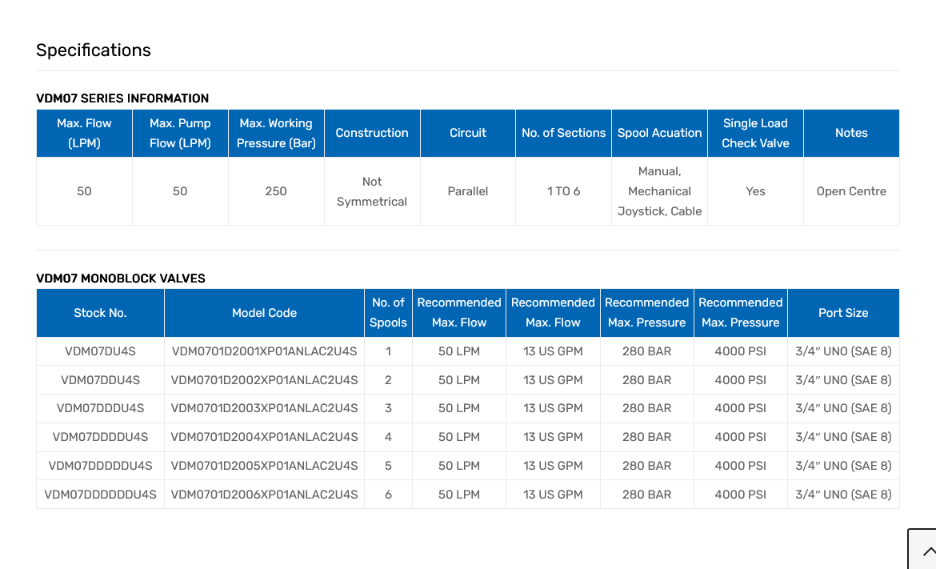
Task: Click the VDM07DDDDDDU4S stock number
Action: click(100, 495)
